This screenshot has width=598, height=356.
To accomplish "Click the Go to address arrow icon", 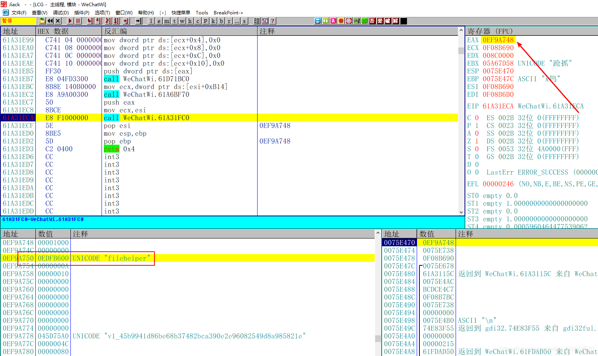I will tap(139, 21).
